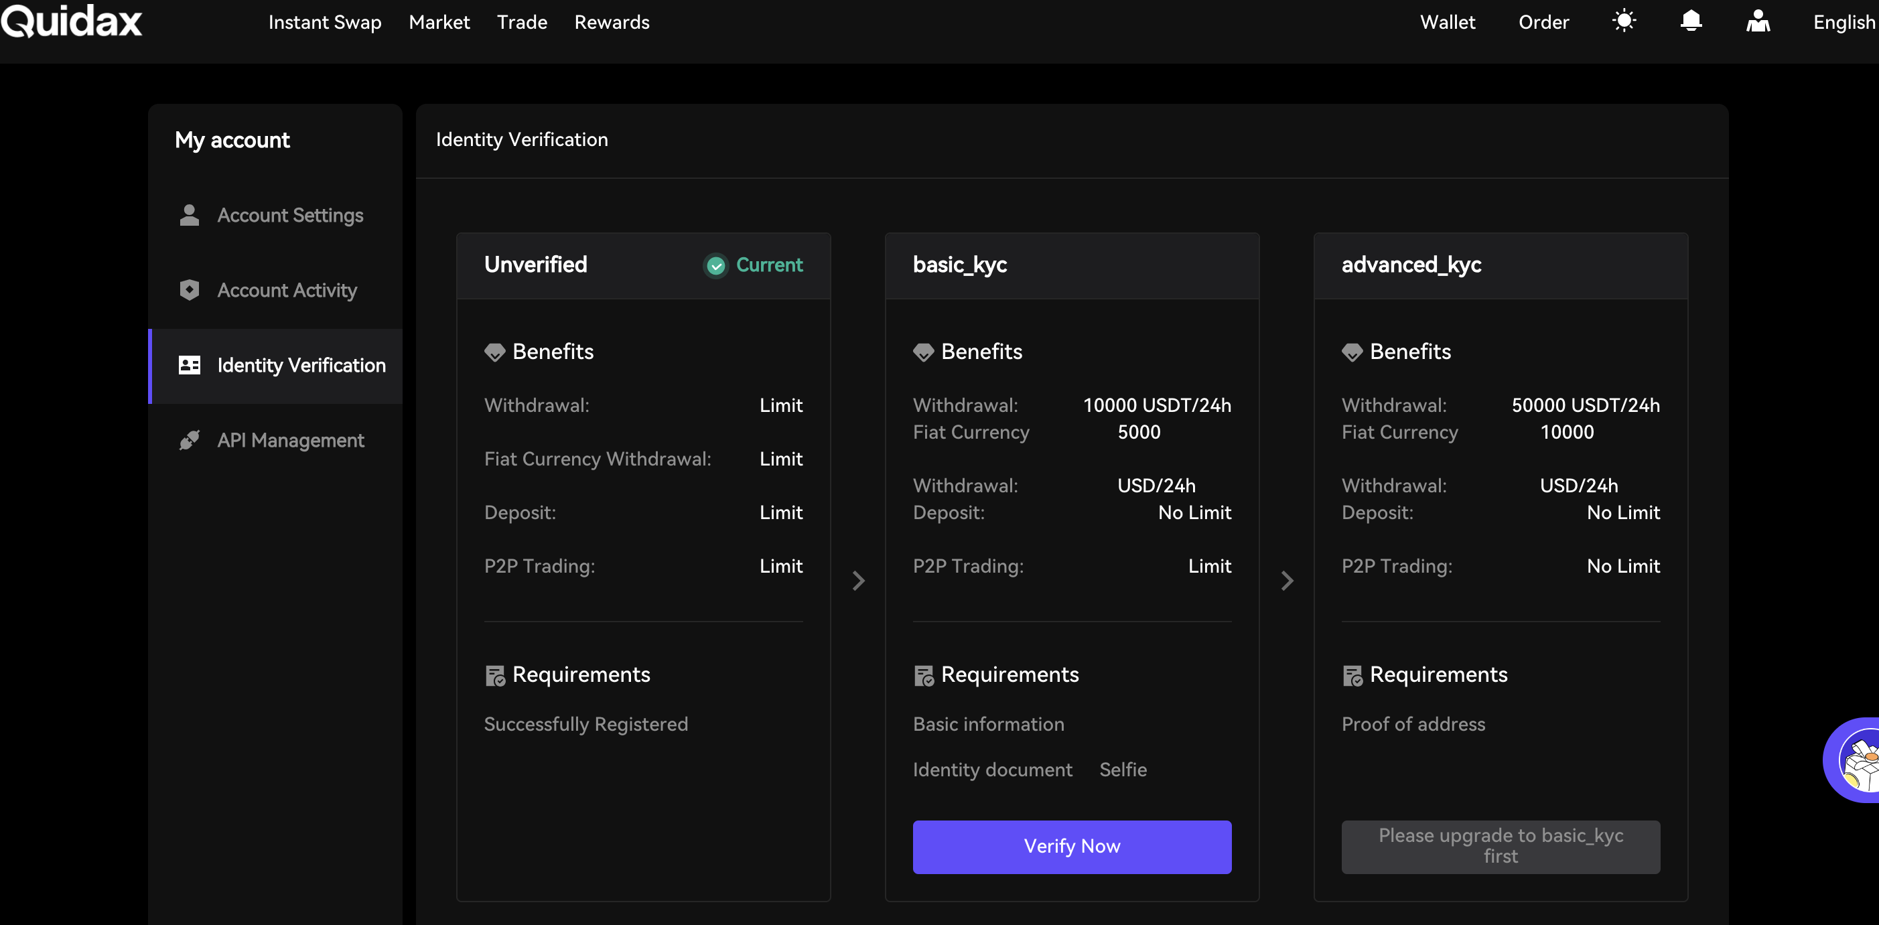This screenshot has height=925, width=1879.
Task: Click 'Deposit:' label in Unverified card
Action: [519, 512]
